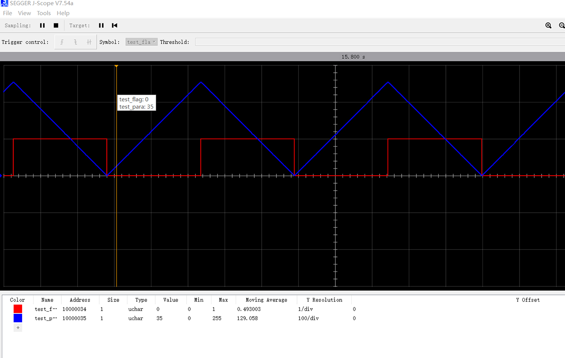The height and width of the screenshot is (358, 565).
Task: Open the File menu
Action: point(8,13)
